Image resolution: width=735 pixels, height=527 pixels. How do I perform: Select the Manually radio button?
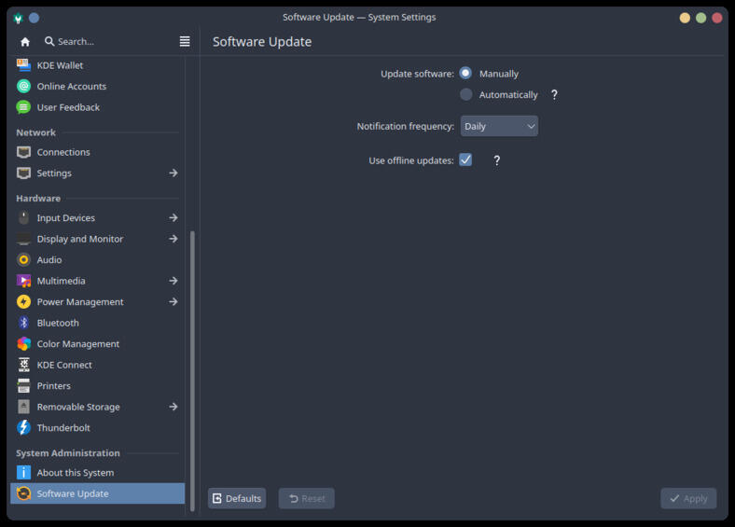[x=465, y=73]
